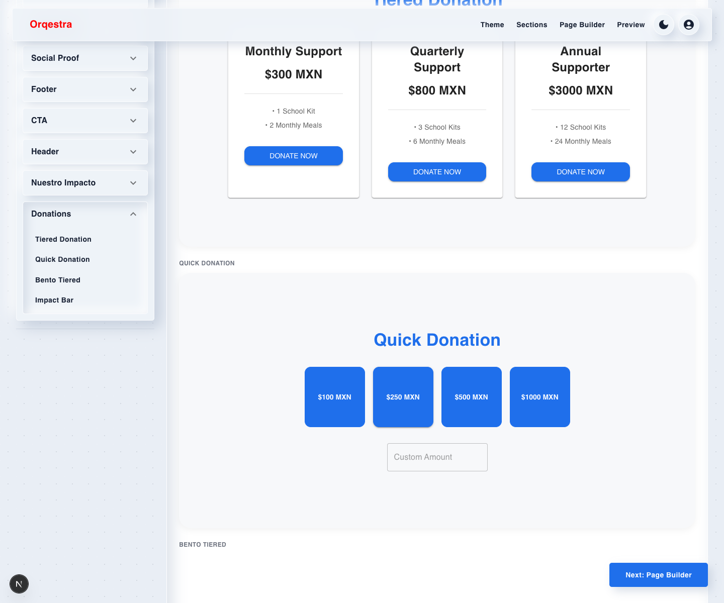Expand the Header section chevron
The width and height of the screenshot is (724, 603).
(x=133, y=152)
